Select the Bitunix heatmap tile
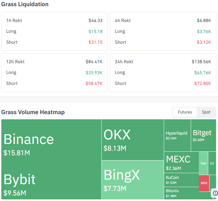The image size is (218, 201). point(181,193)
